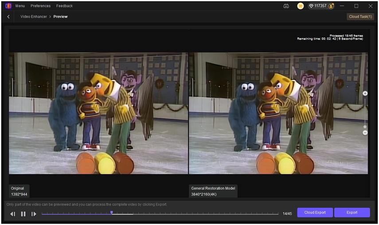Open the Discord community icon
Screen dimensions: 379x225
286,6
